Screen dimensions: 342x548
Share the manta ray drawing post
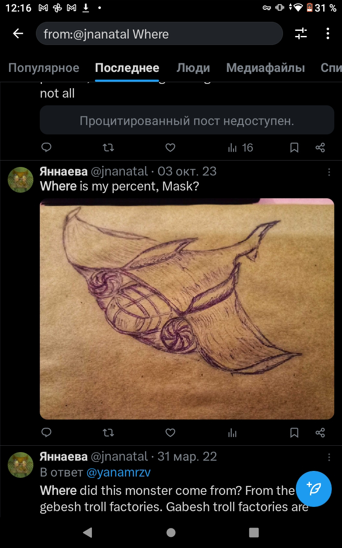coord(320,433)
